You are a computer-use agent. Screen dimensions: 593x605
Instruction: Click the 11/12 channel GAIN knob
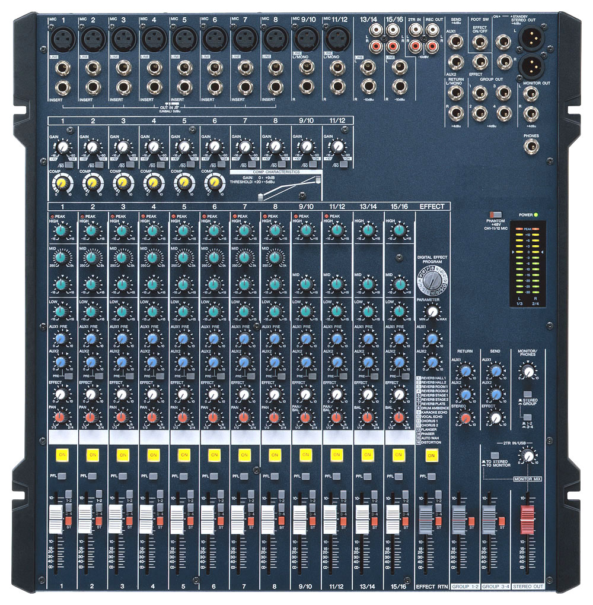point(337,147)
